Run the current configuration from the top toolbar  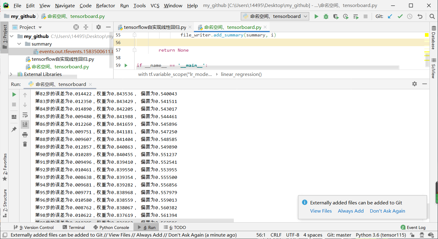click(316, 16)
